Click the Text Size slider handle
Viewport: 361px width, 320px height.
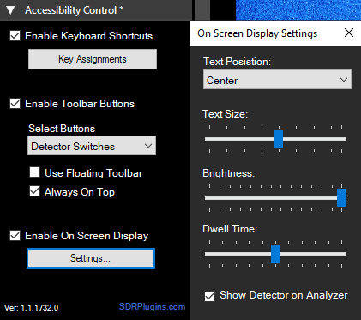coord(279,139)
